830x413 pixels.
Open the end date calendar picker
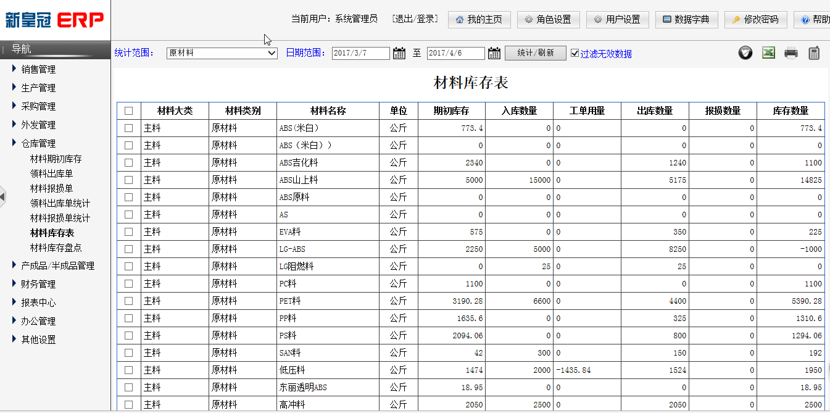click(x=494, y=53)
